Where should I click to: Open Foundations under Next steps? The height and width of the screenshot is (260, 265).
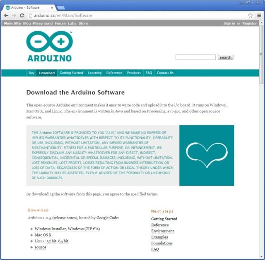click(162, 243)
